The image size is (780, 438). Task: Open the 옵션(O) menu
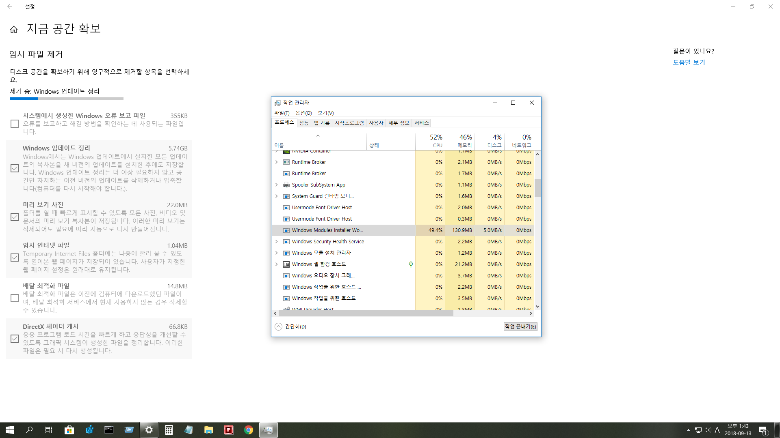303,113
